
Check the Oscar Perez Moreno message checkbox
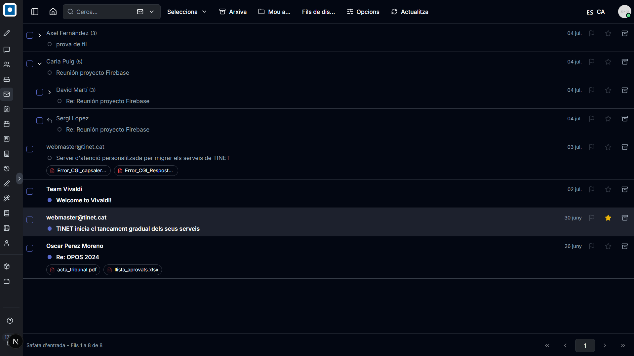tap(30, 248)
